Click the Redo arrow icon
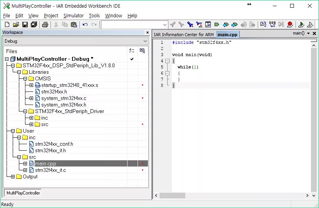Viewport: 319px width, 208px height. 94,25
